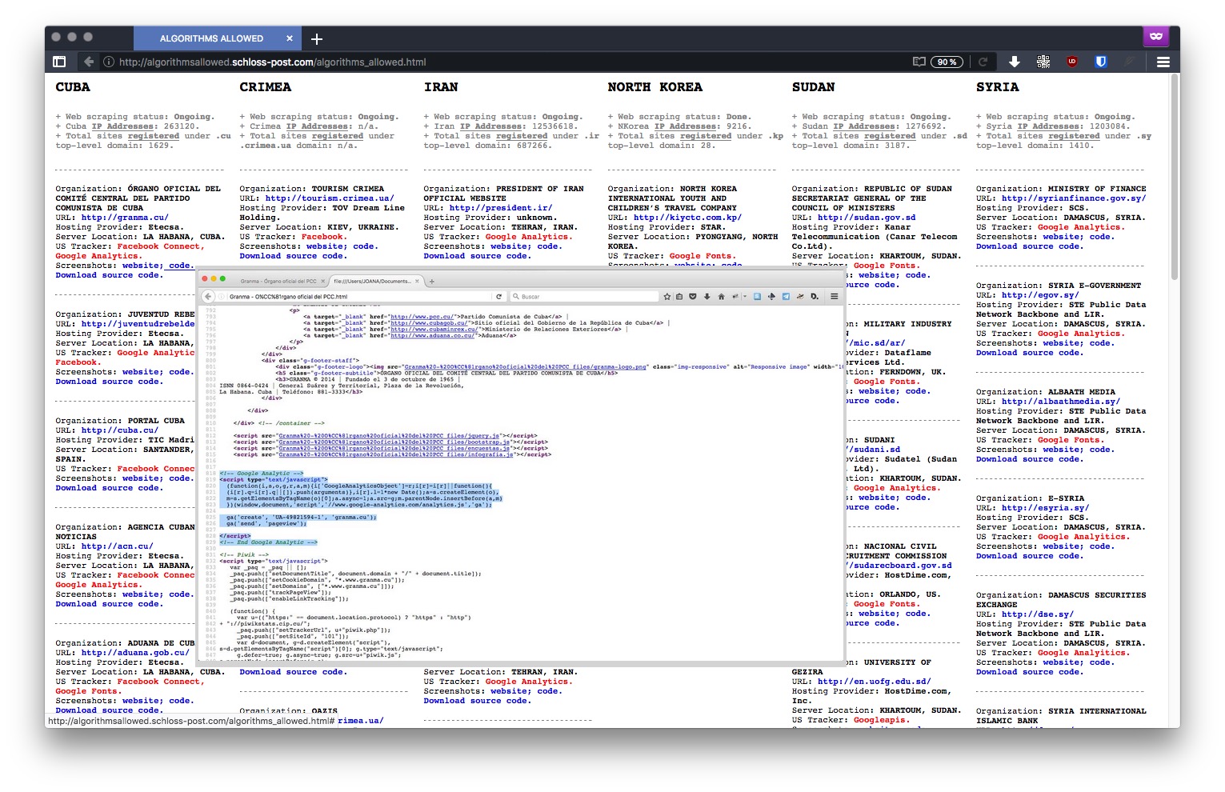Screen dimensions: 1225x792
Task: Toggle reader view in address bar
Action: click(919, 62)
